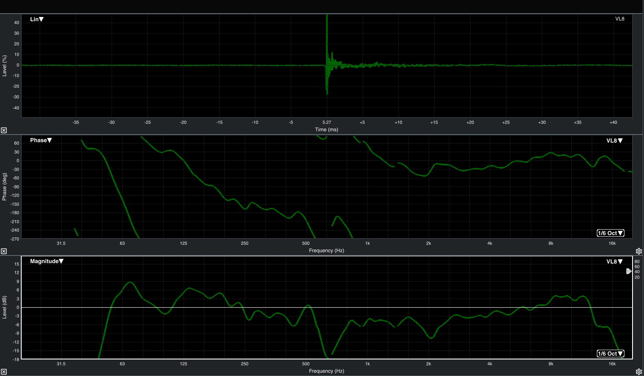Click the Phase (deg) vertical axis label
Screen dimensions: 644x376
coord(4,187)
